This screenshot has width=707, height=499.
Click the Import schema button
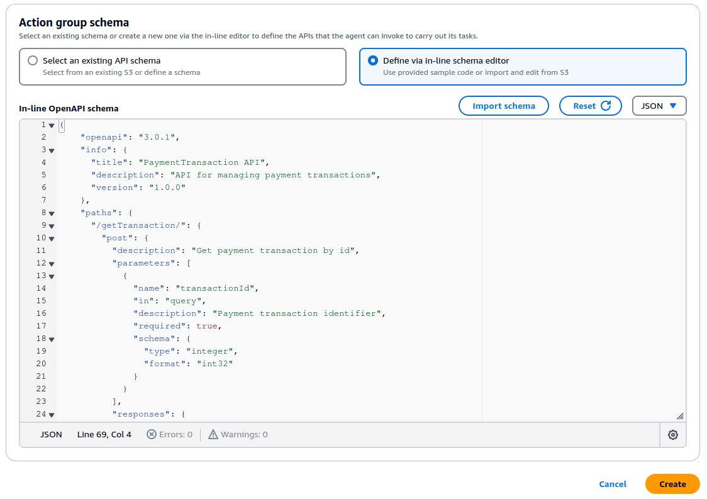click(x=504, y=106)
